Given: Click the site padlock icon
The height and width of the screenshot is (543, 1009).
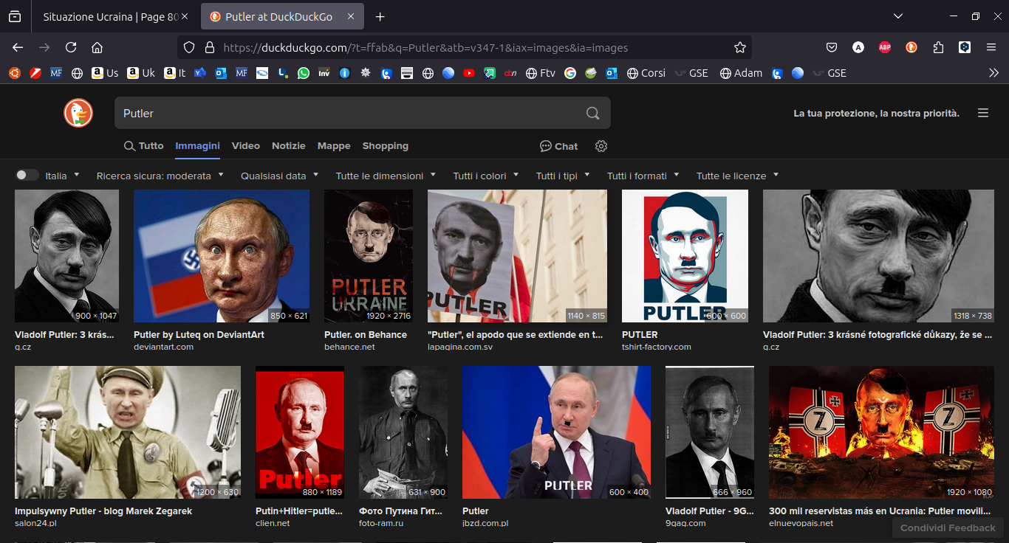Looking at the screenshot, I should tap(209, 47).
